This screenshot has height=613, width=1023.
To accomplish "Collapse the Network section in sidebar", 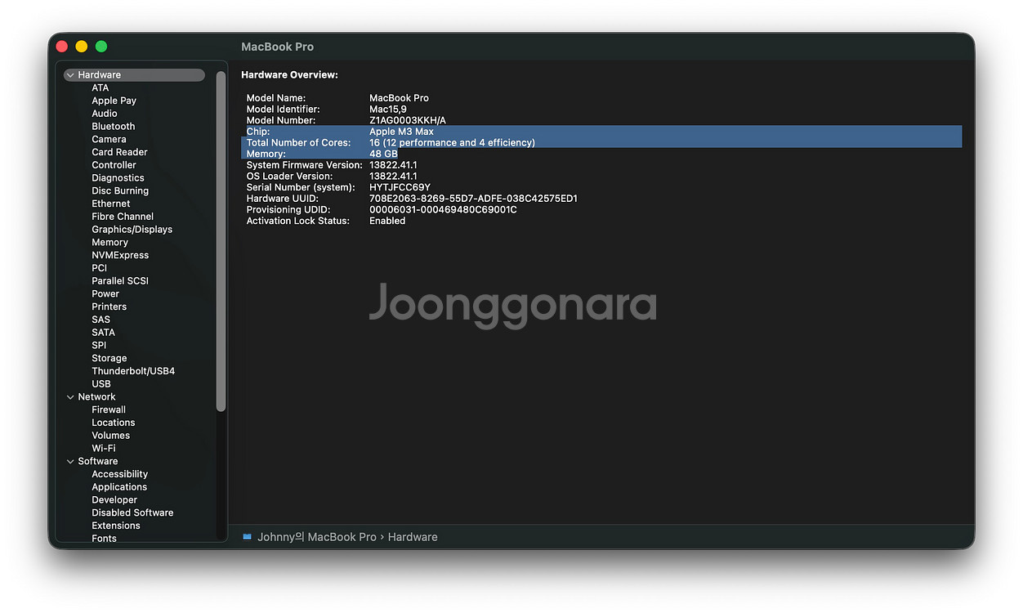I will [x=70, y=397].
